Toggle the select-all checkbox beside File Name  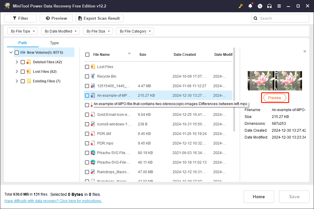[87, 55]
